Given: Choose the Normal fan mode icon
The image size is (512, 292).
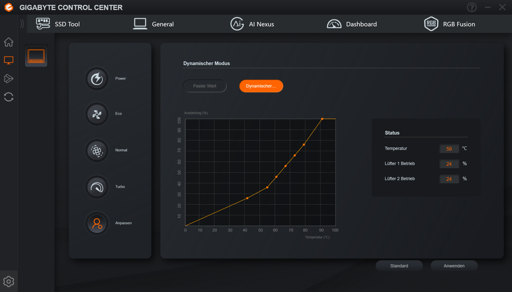Looking at the screenshot, I should click(x=97, y=151).
